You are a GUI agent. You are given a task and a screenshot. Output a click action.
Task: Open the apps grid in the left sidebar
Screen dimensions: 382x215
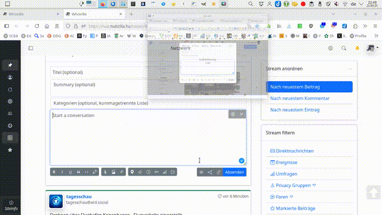tap(10, 138)
